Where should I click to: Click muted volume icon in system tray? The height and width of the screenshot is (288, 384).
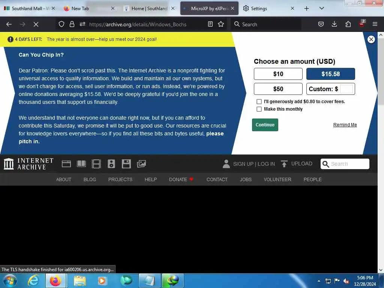tap(346, 281)
